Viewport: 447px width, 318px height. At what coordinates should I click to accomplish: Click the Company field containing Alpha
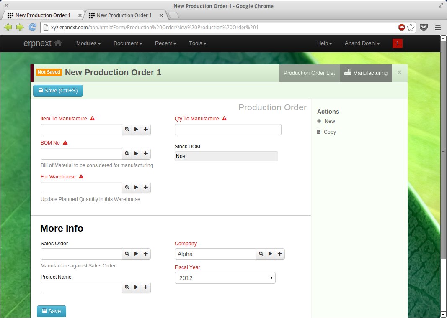(x=215, y=254)
